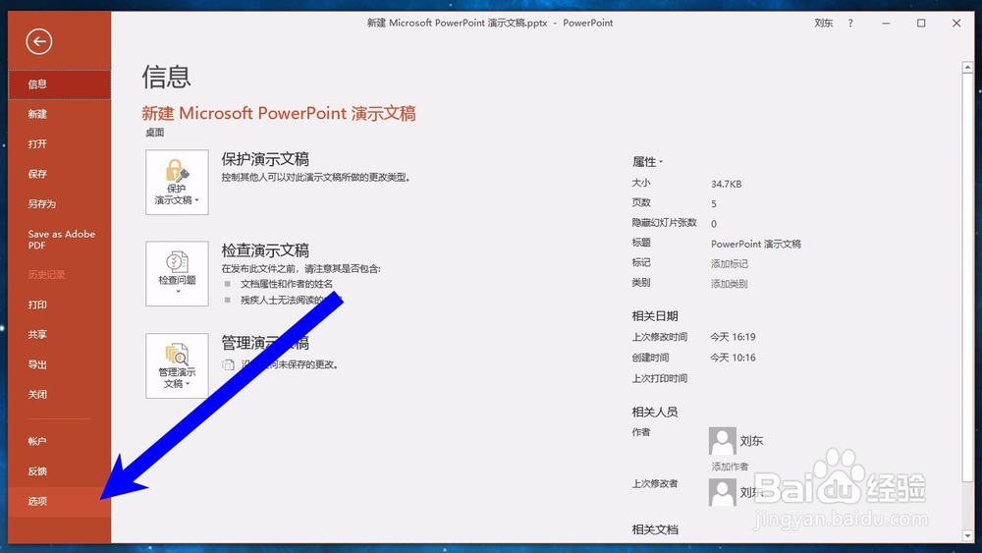Open the 新建 menu item

point(60,114)
